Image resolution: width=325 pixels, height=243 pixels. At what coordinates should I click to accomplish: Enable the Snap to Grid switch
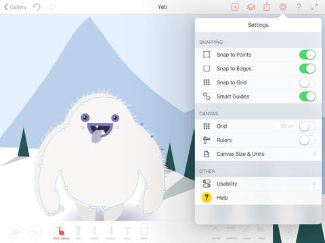307,82
